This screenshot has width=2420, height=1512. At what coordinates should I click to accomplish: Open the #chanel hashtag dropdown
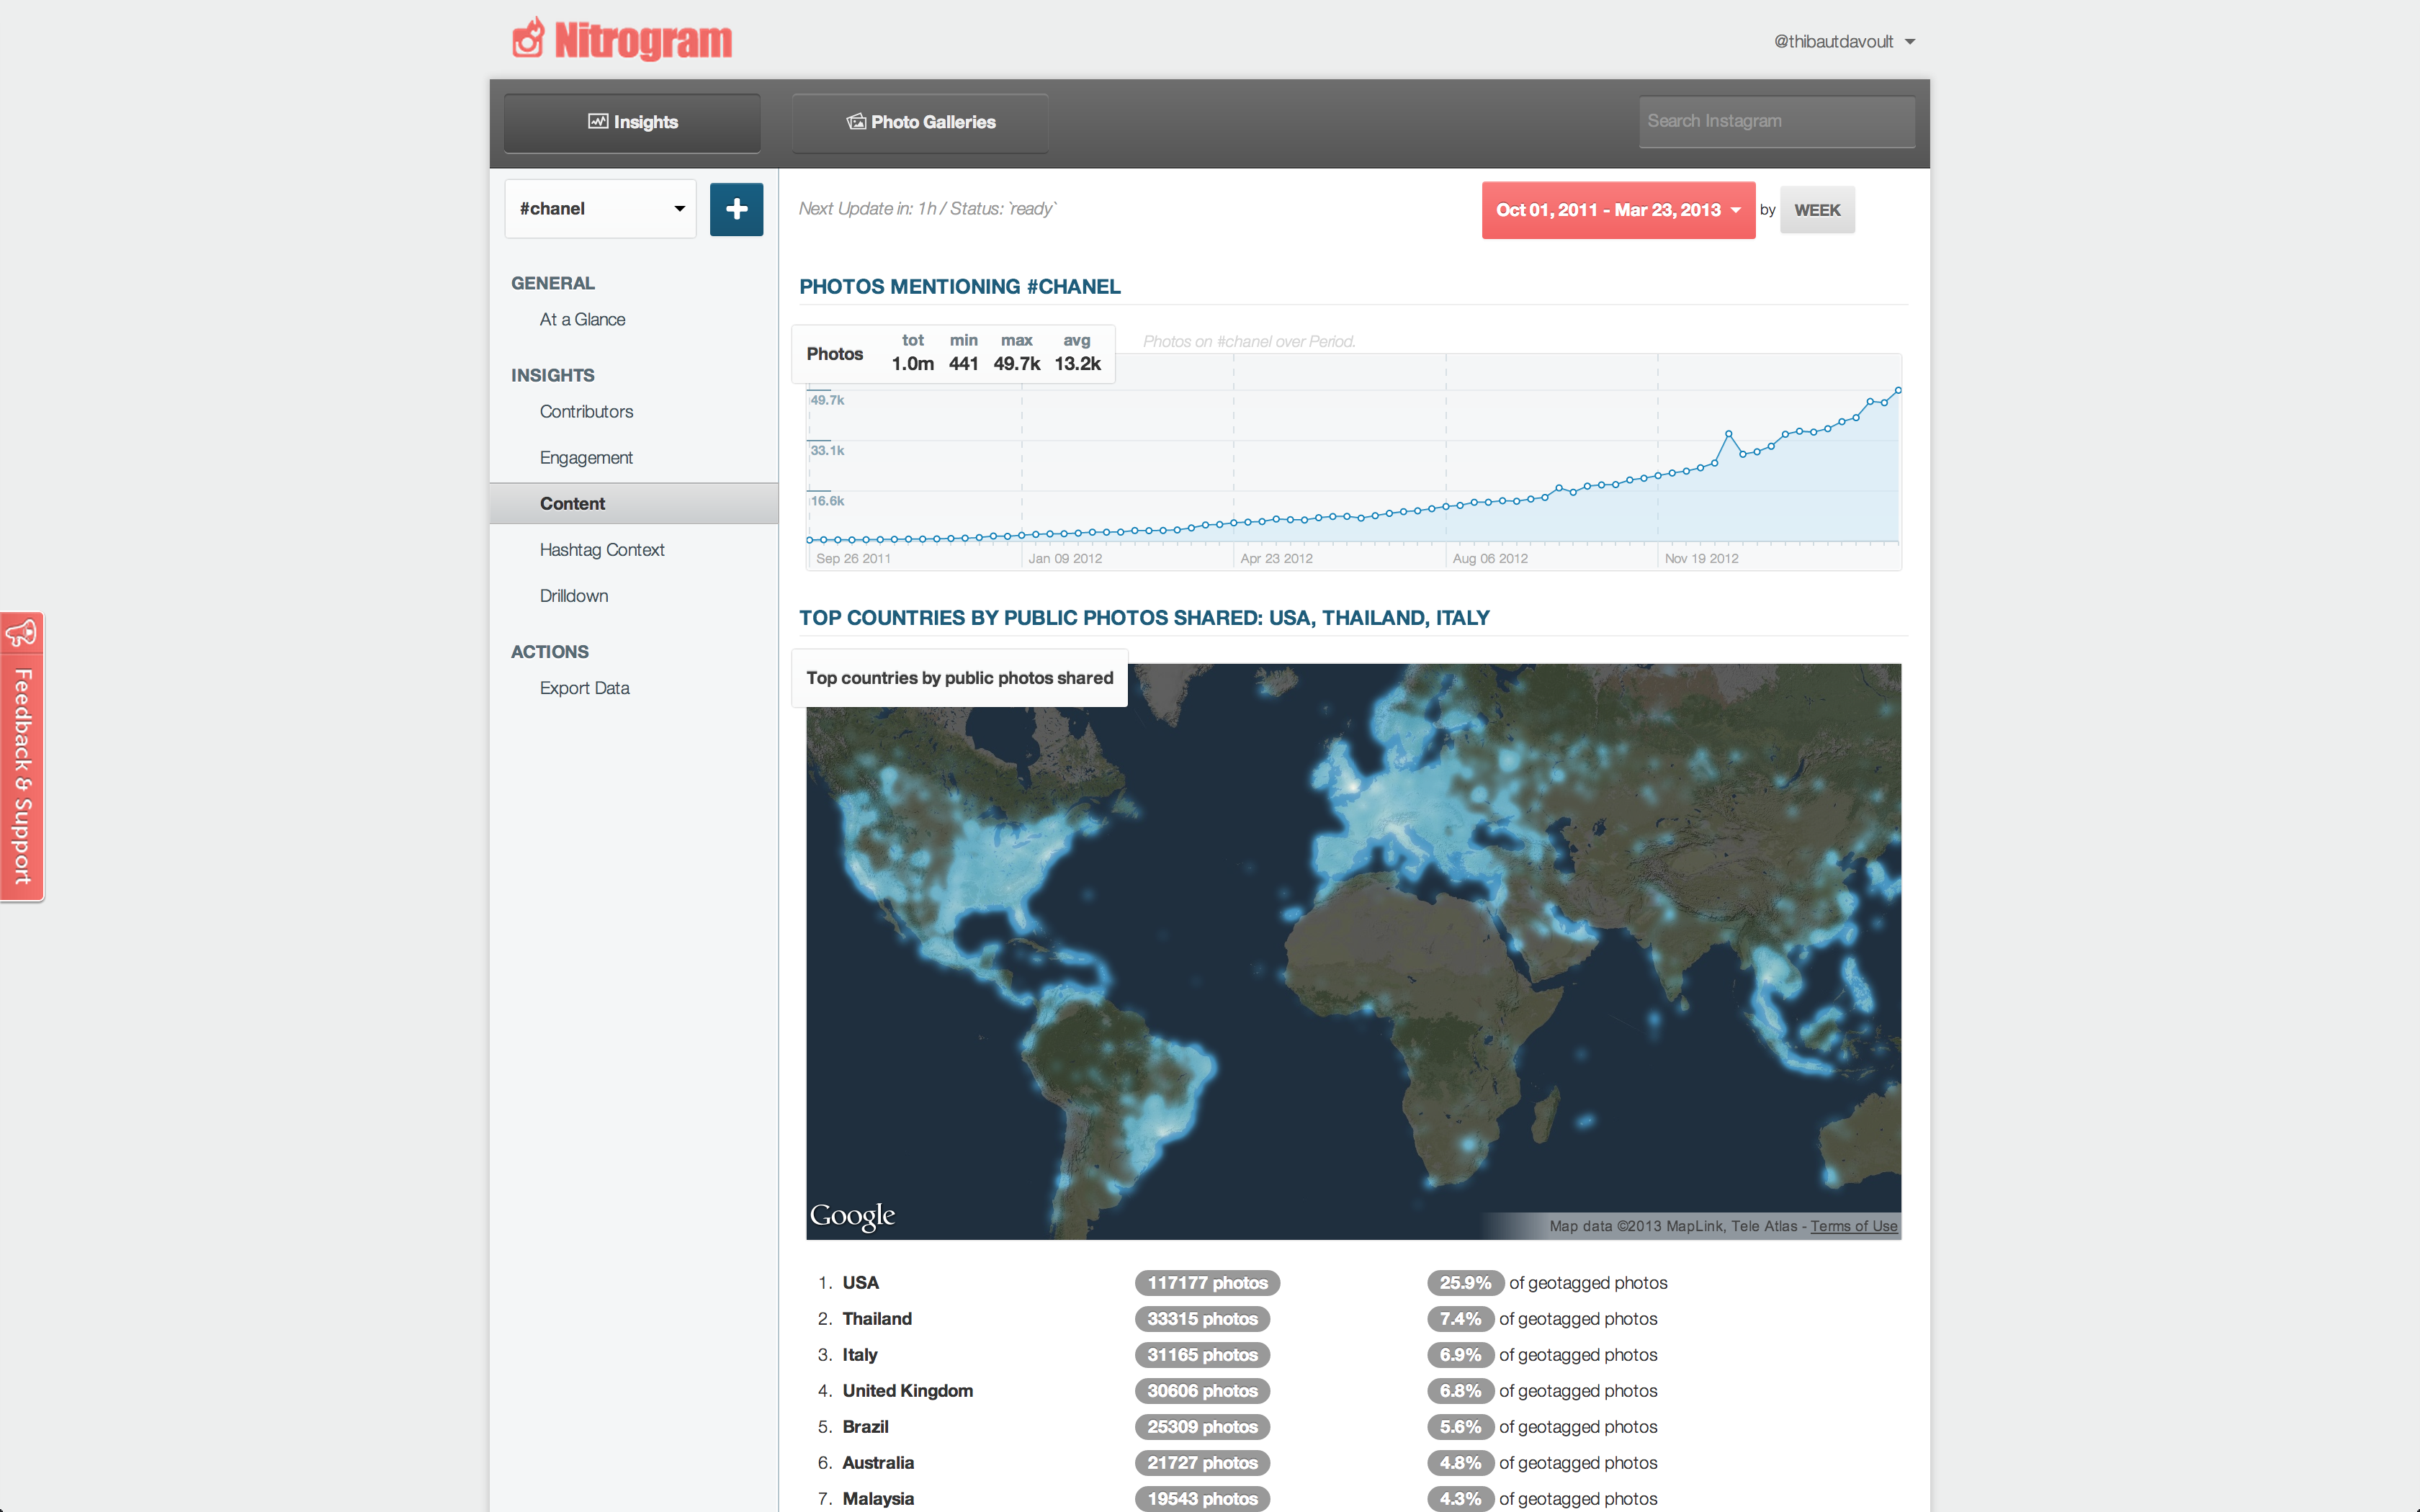pos(600,209)
